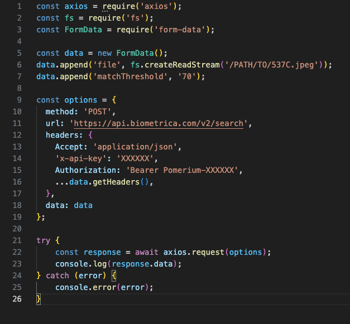Click the '70' value on line 7
350x324 pixels.
(x=187, y=76)
